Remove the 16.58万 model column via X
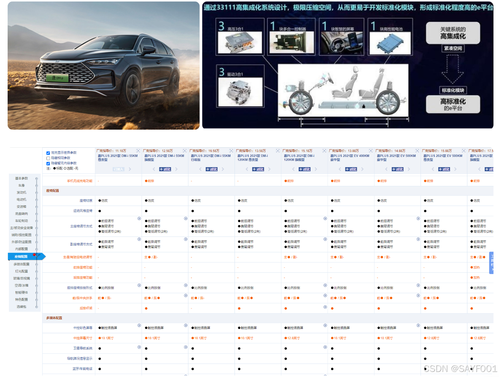The width and height of the screenshot is (499, 377). tap(231, 151)
